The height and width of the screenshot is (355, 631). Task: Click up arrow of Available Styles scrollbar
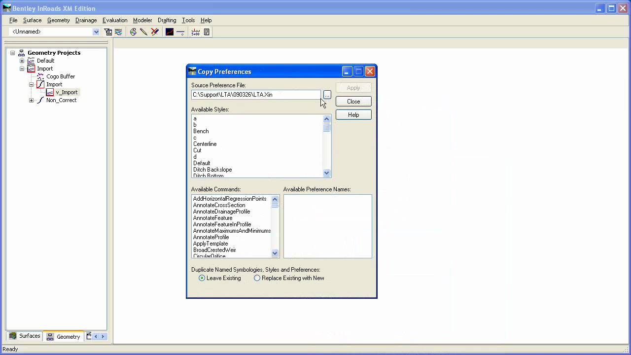(326, 119)
